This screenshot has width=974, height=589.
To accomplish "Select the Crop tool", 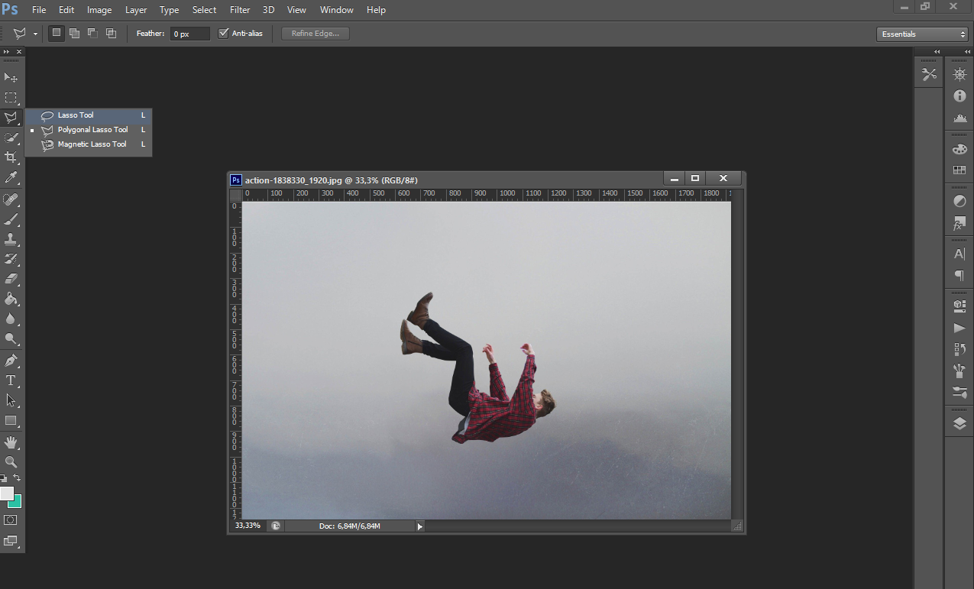I will point(11,157).
